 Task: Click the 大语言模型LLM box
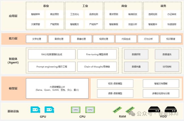[x=57, y=88]
